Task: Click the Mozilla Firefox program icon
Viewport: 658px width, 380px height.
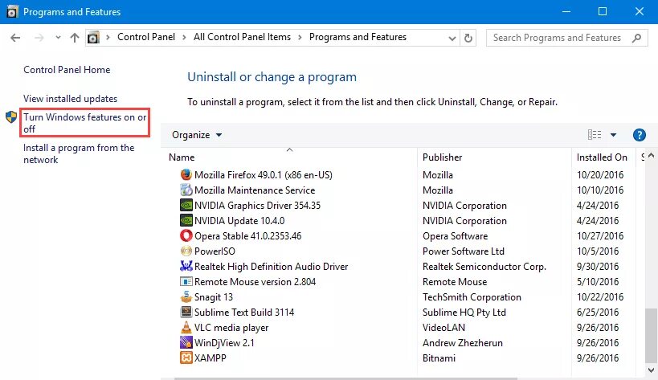Action: (186, 174)
